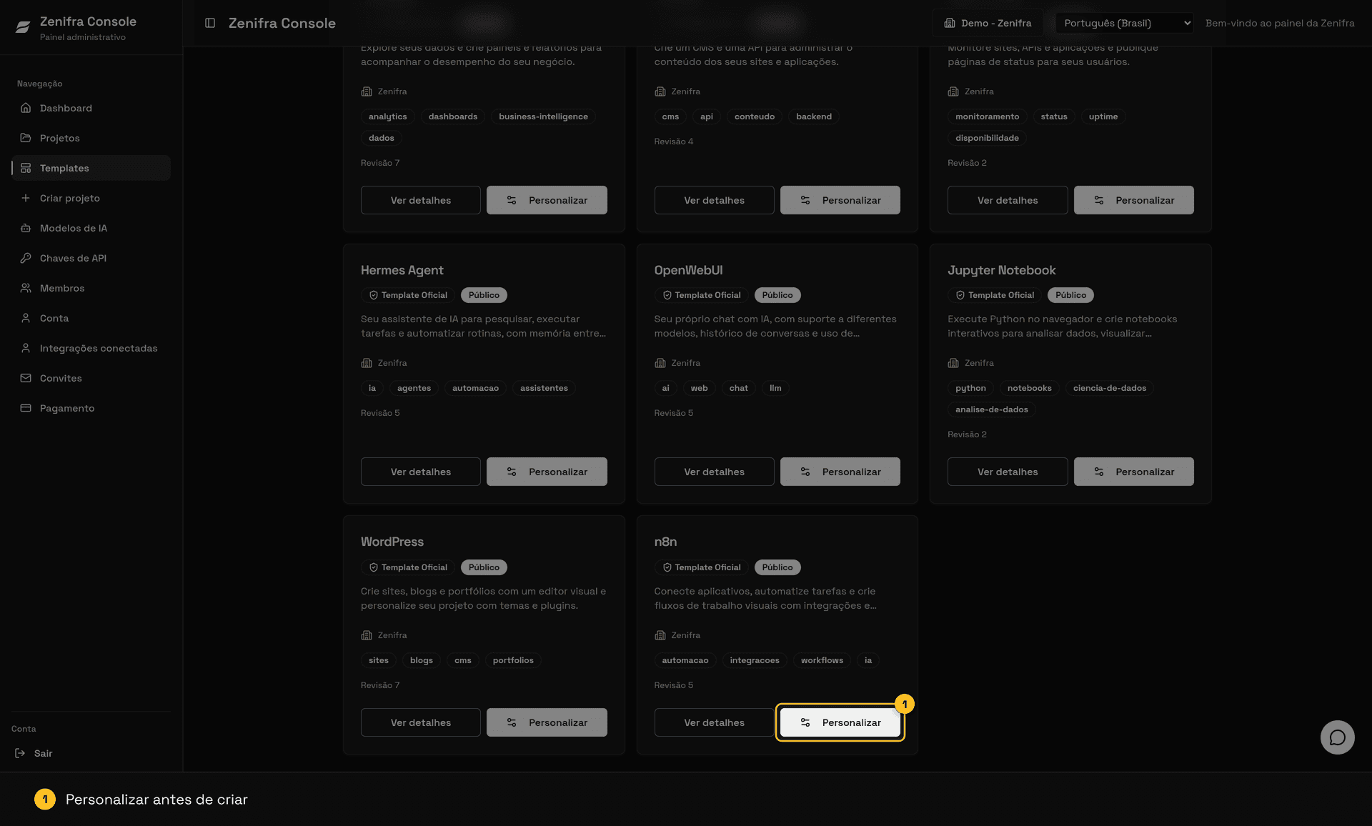Click the assistentes tag on Hermes Agent
Screen dimensions: 1372x826
(544, 388)
